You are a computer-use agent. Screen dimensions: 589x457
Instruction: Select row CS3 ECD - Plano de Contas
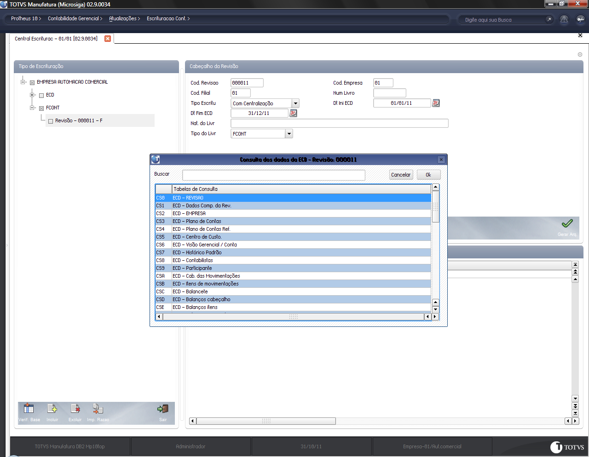pos(293,221)
